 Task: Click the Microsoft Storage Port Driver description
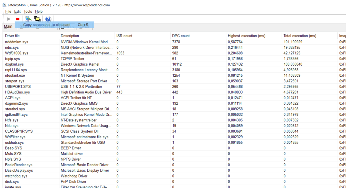(x=84, y=81)
